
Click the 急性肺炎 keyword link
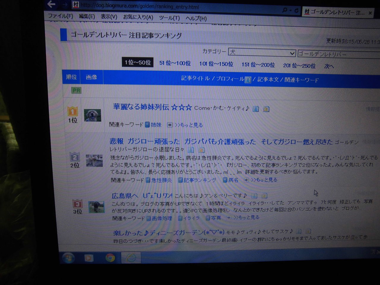[161, 180]
